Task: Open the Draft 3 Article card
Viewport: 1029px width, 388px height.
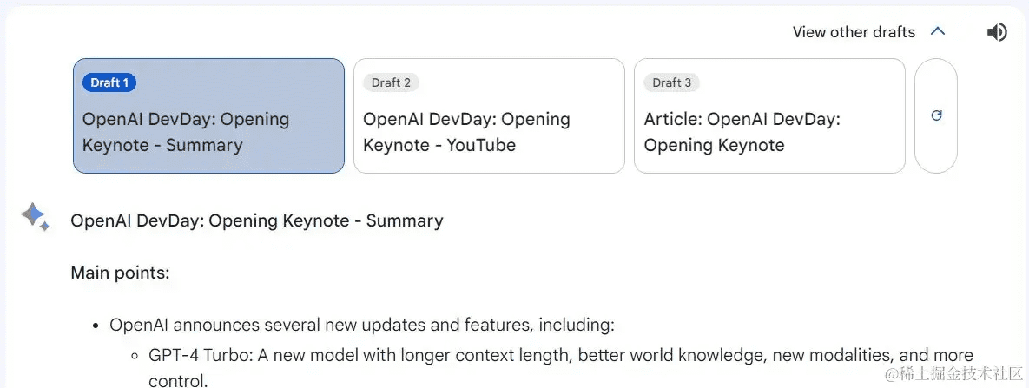Action: 769,115
